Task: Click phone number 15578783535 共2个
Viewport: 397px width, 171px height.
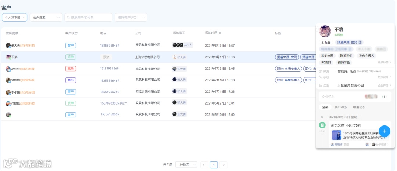Action: click(x=114, y=103)
